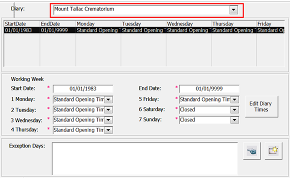
Task: Click the 6 Saturday label in Working Week
Action: click(152, 109)
